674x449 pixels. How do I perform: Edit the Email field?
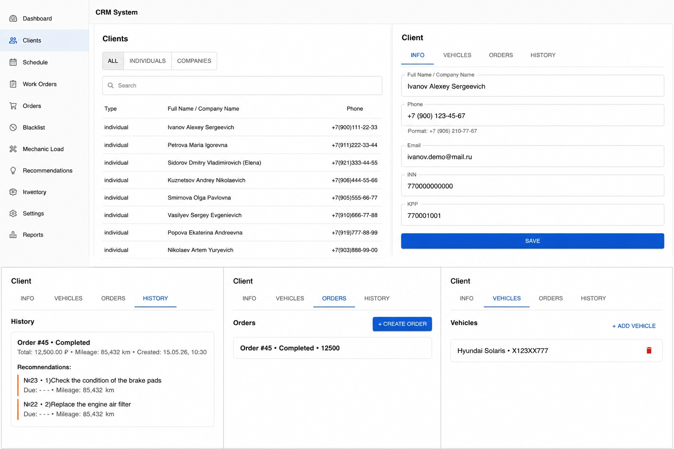pyautogui.click(x=532, y=157)
